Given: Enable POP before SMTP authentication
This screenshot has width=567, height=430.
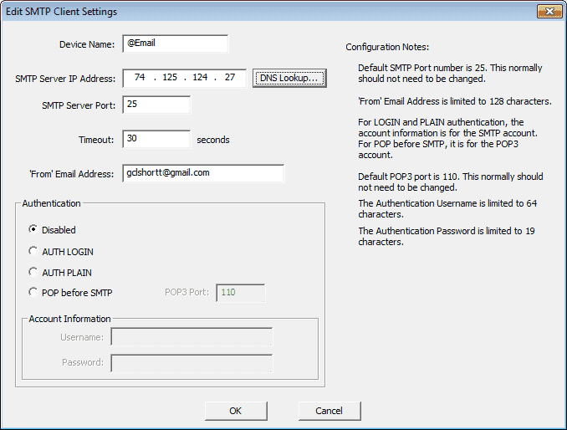Looking at the screenshot, I should [x=70, y=293].
